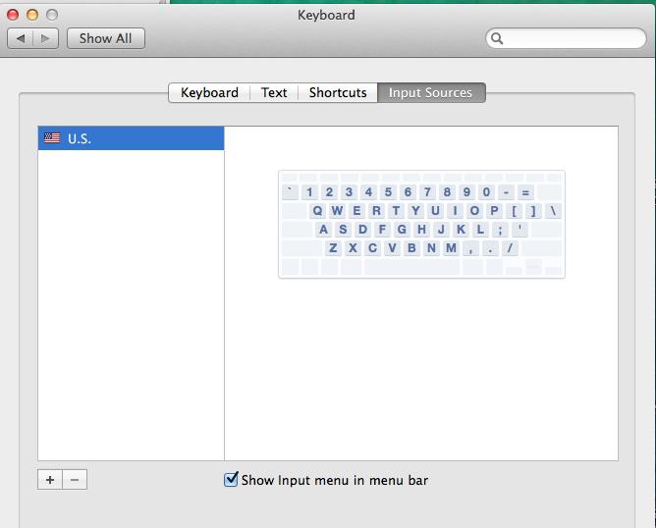
Task: Close the Keyboard preferences window
Action: (x=13, y=15)
